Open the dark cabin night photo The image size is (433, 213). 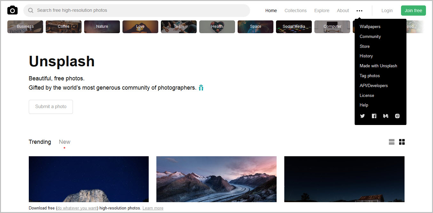(x=344, y=179)
